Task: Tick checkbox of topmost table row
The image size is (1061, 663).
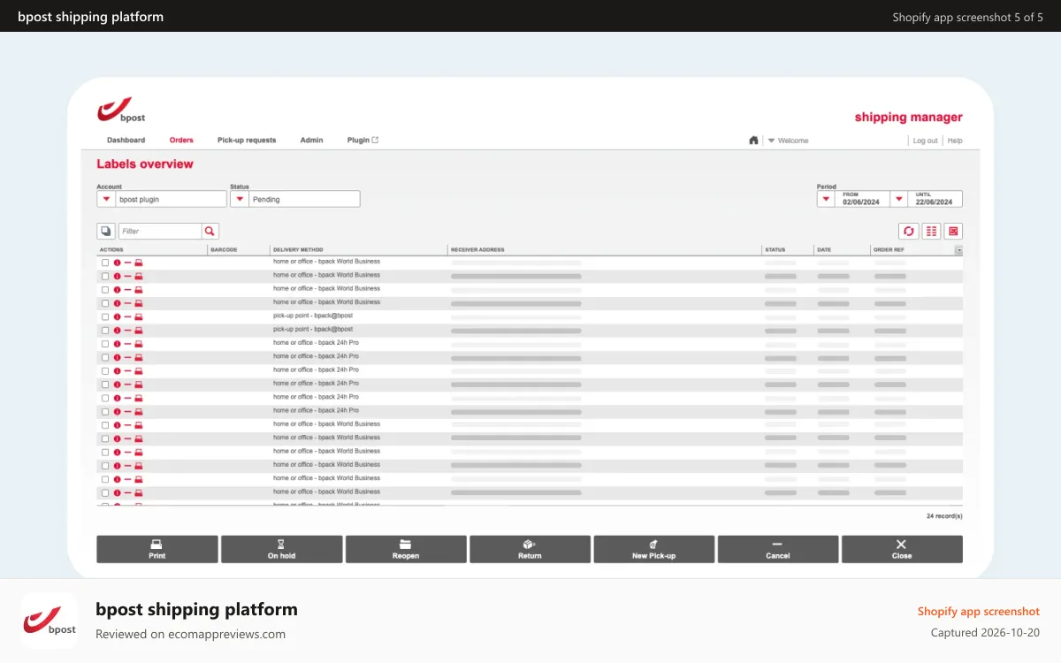Action: tap(105, 263)
